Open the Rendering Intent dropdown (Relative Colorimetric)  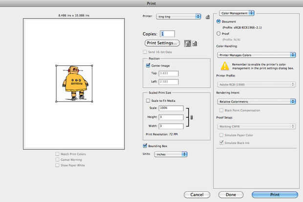point(257,101)
